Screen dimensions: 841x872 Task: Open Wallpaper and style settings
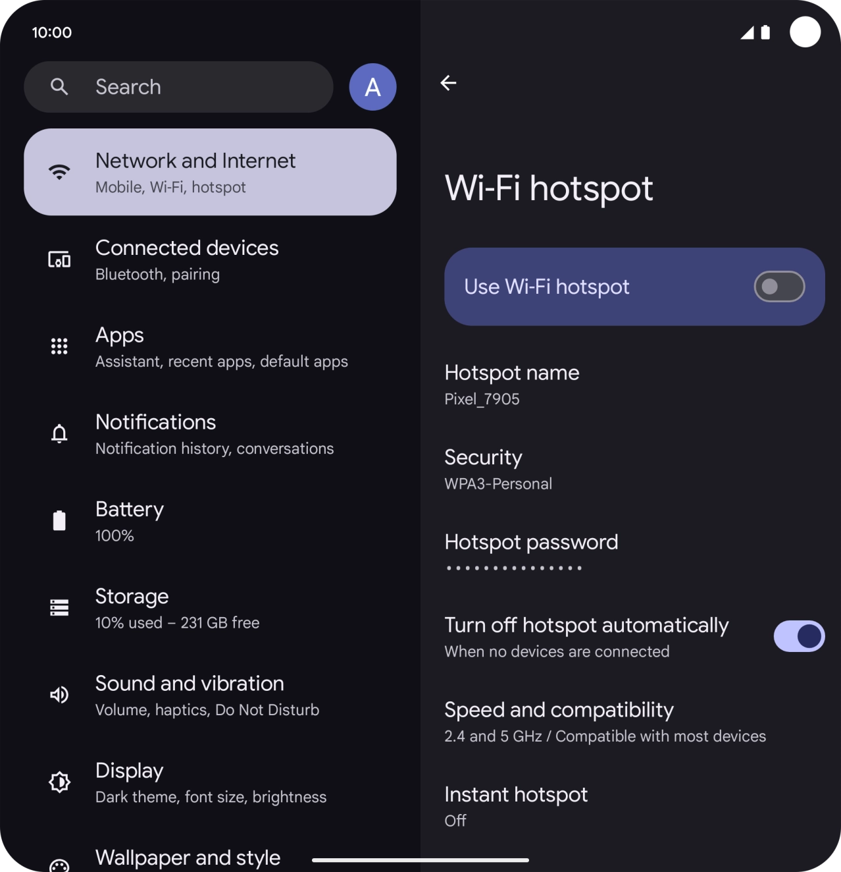187,857
